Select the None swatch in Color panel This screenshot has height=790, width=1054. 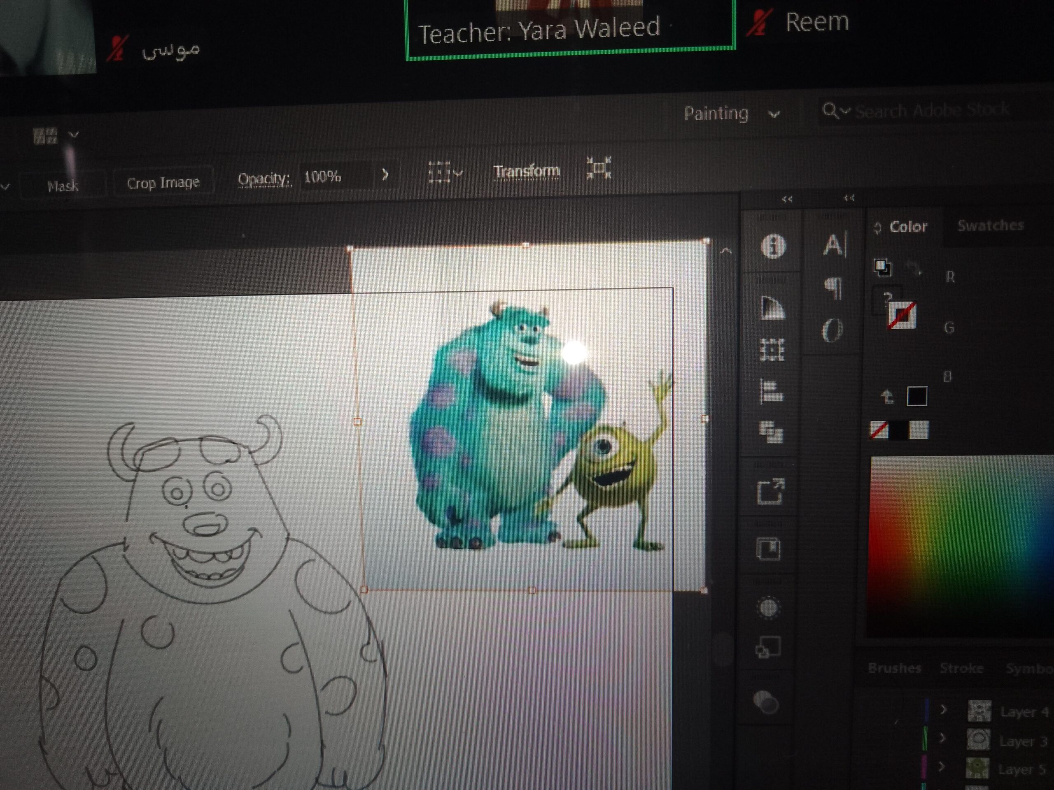(x=879, y=430)
